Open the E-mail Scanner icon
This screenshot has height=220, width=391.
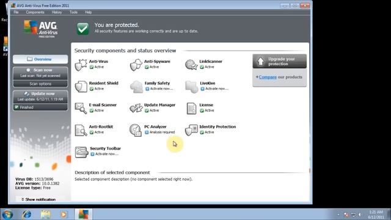pos(81,108)
